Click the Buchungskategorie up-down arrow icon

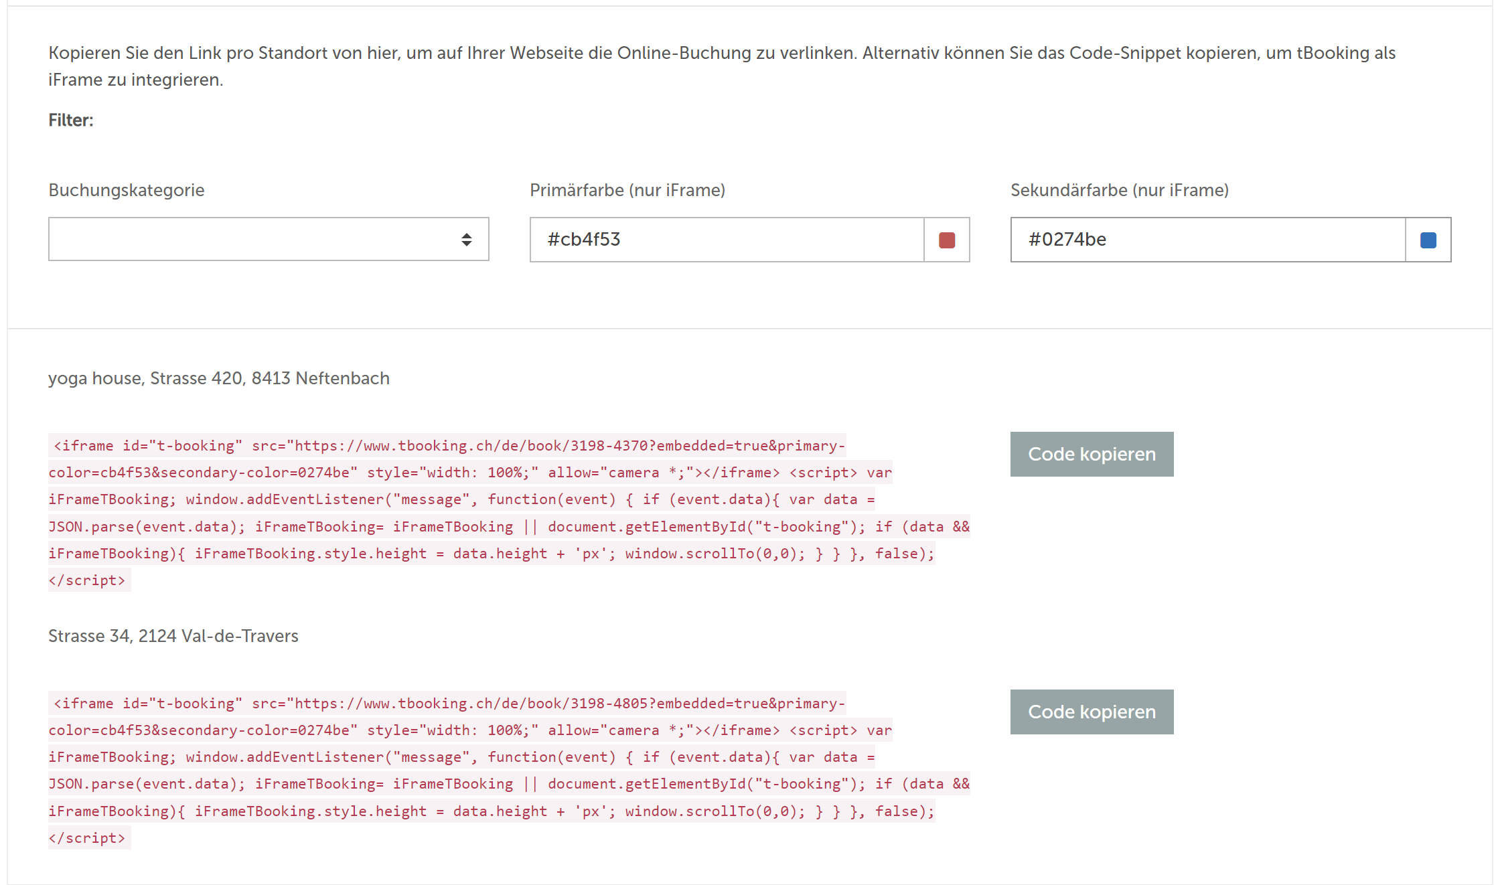click(467, 240)
